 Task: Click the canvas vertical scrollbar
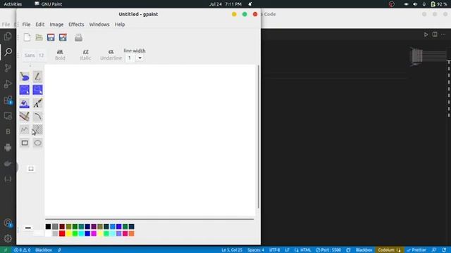(x=259, y=137)
